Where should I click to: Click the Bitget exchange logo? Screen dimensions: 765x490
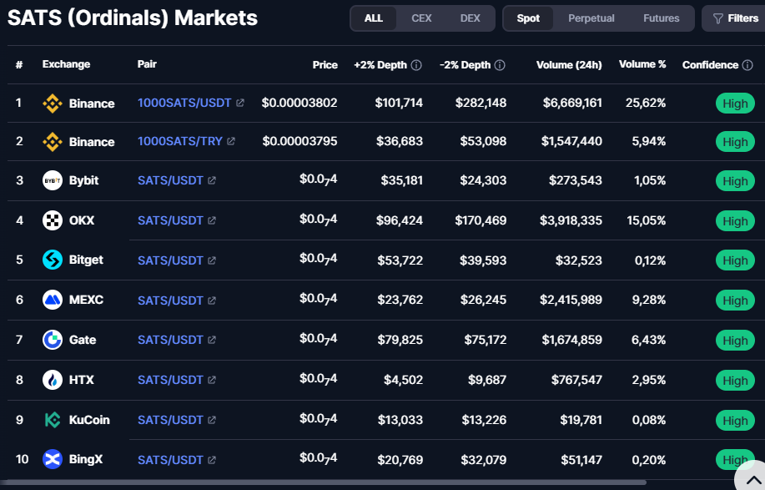point(53,260)
